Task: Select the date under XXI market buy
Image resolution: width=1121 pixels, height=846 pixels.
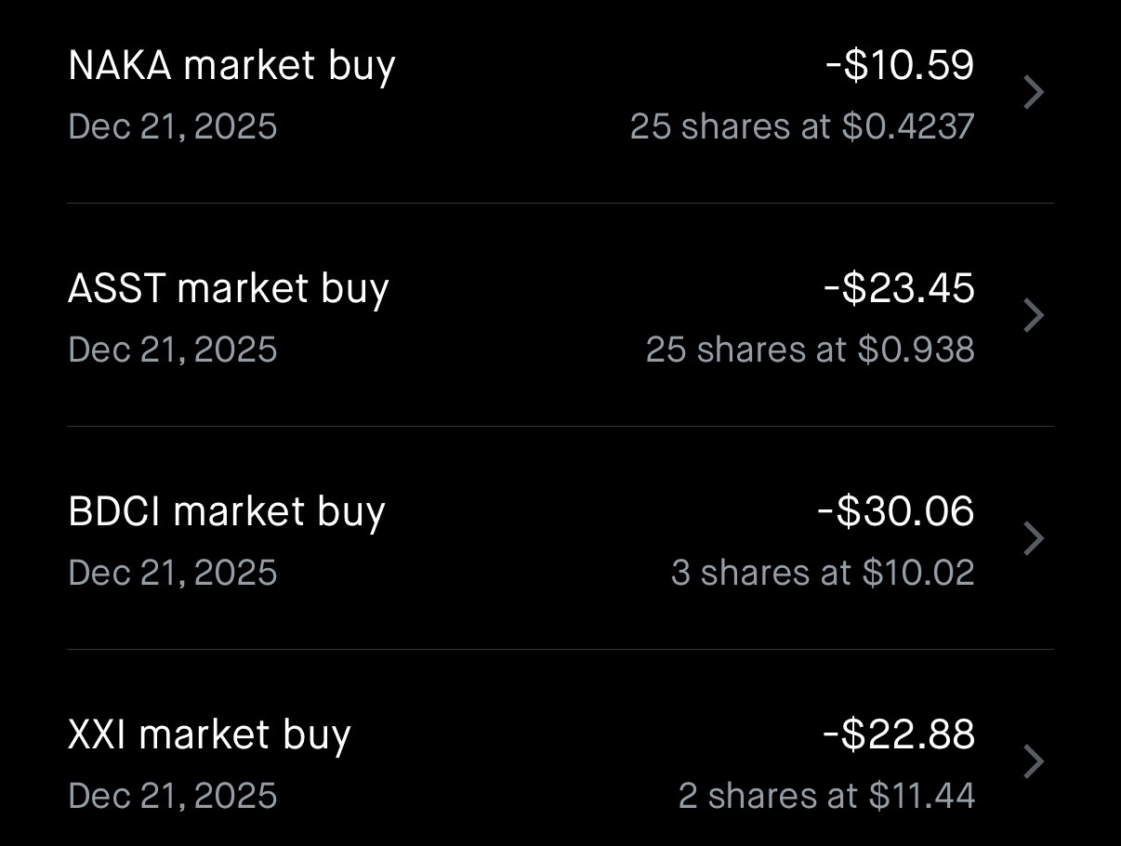Action: (x=173, y=796)
